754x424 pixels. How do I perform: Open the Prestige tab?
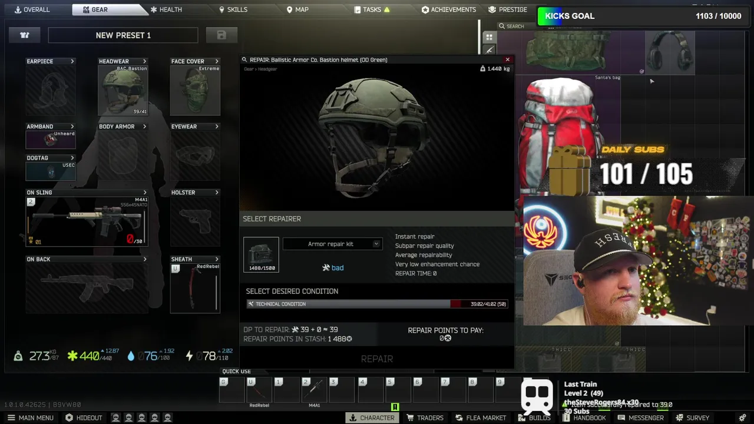(508, 9)
